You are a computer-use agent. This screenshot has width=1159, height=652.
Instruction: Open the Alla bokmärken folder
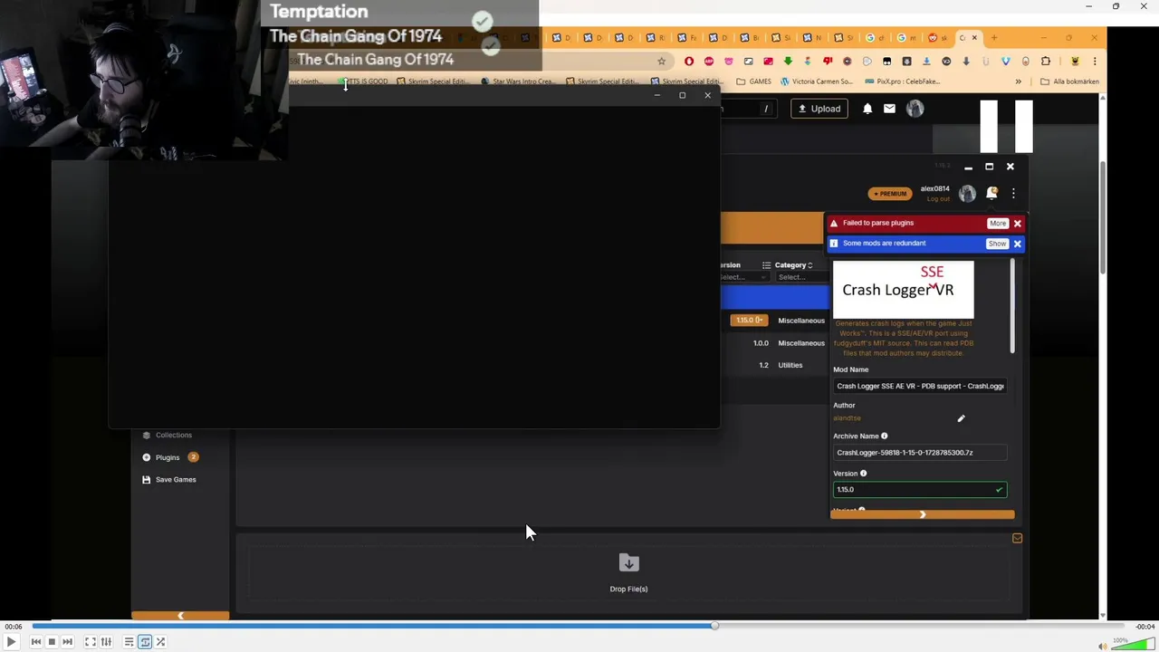tap(1069, 81)
